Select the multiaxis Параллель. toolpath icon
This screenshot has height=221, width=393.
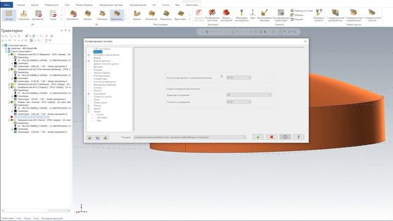[x=166, y=15]
